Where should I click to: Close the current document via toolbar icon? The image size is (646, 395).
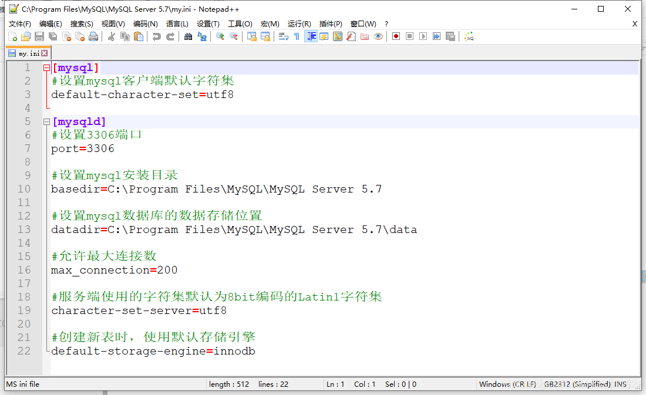(x=67, y=36)
